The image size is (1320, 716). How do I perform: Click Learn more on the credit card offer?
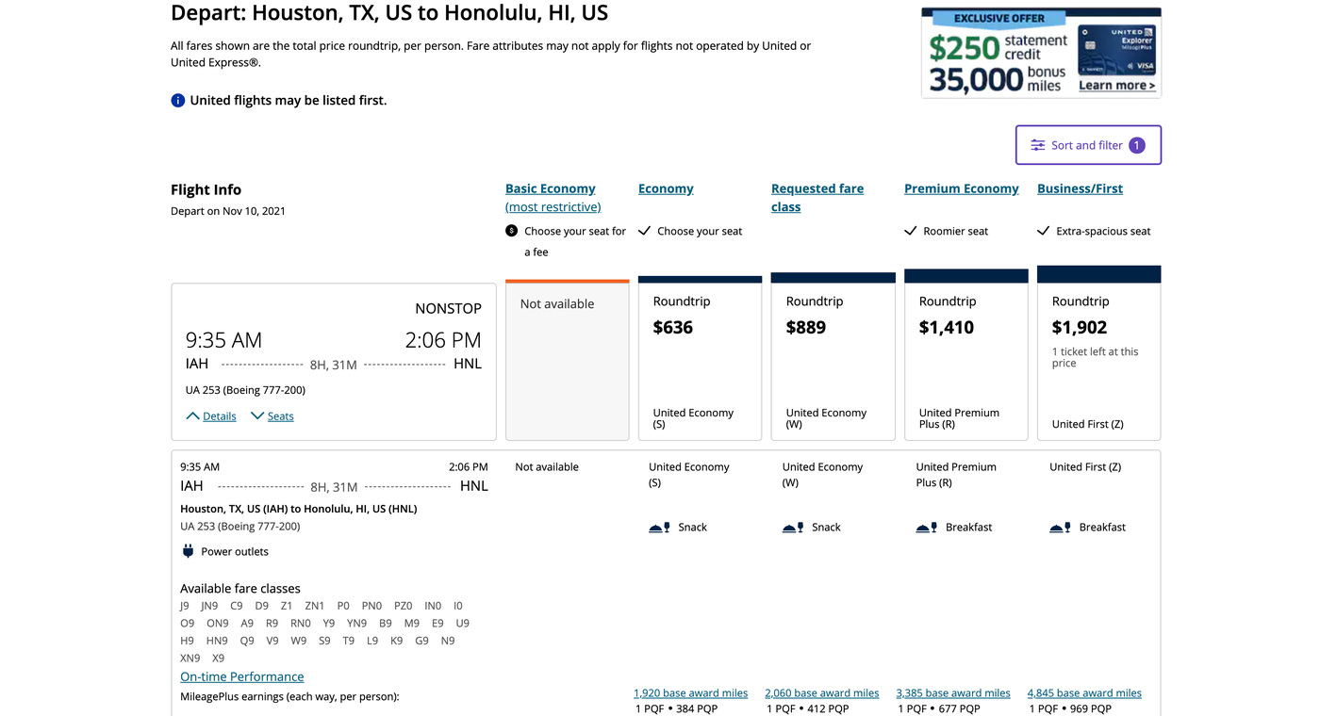[1115, 84]
